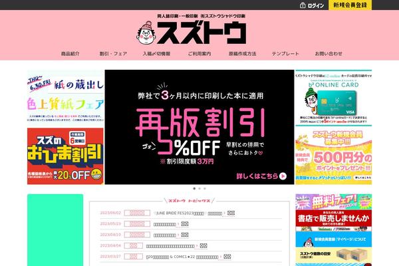399x266 pixels.
Task: Click the 新規会員登録 yellow button
Action: pyautogui.click(x=350, y=5)
